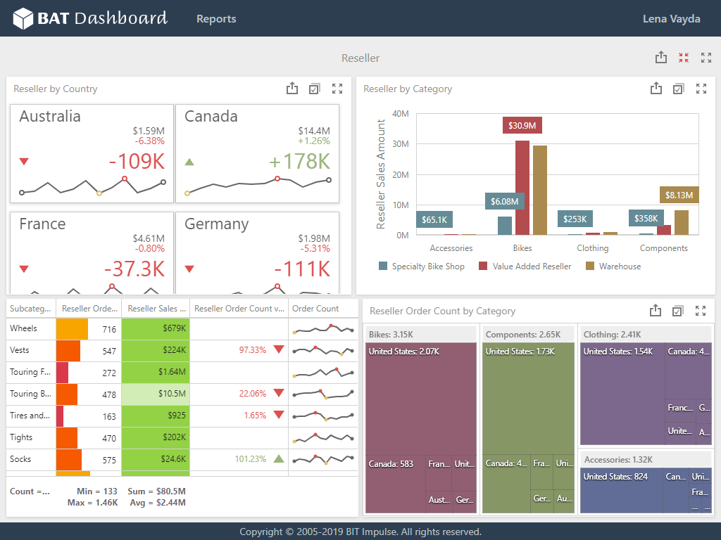Screen dimensions: 721x540
Task: Maximize the Reseller by Country panel
Action: click(337, 89)
